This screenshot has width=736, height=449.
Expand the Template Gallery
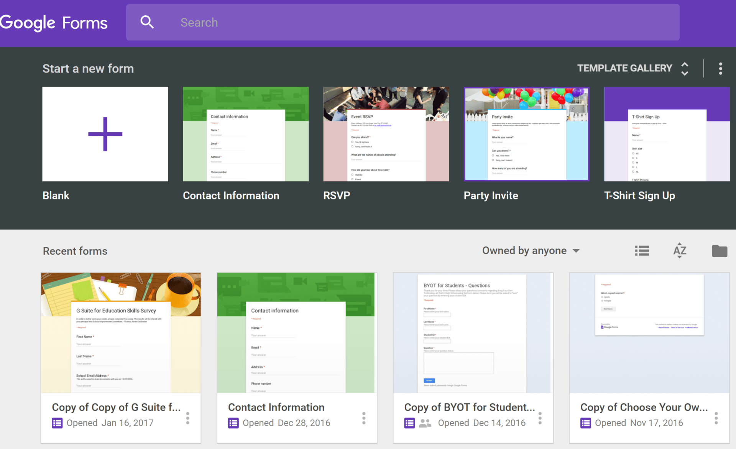click(x=624, y=68)
